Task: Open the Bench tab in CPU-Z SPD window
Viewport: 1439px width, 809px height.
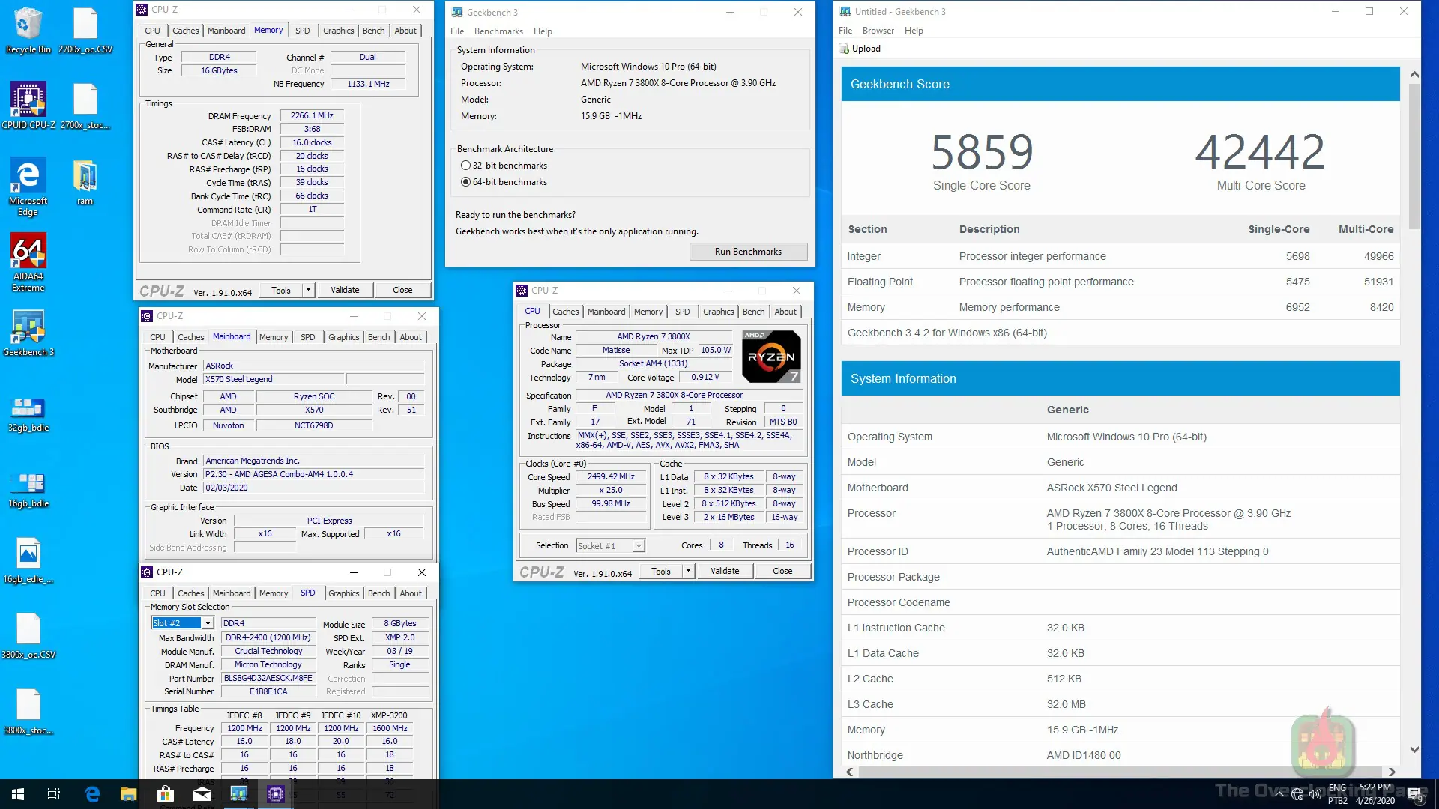Action: (x=379, y=593)
